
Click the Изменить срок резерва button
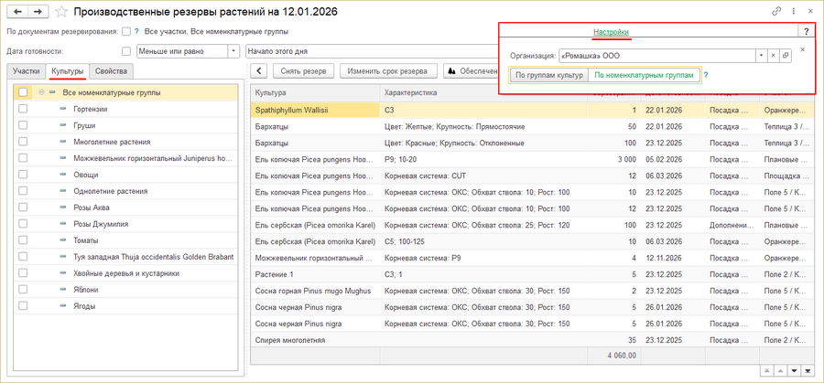tap(388, 70)
